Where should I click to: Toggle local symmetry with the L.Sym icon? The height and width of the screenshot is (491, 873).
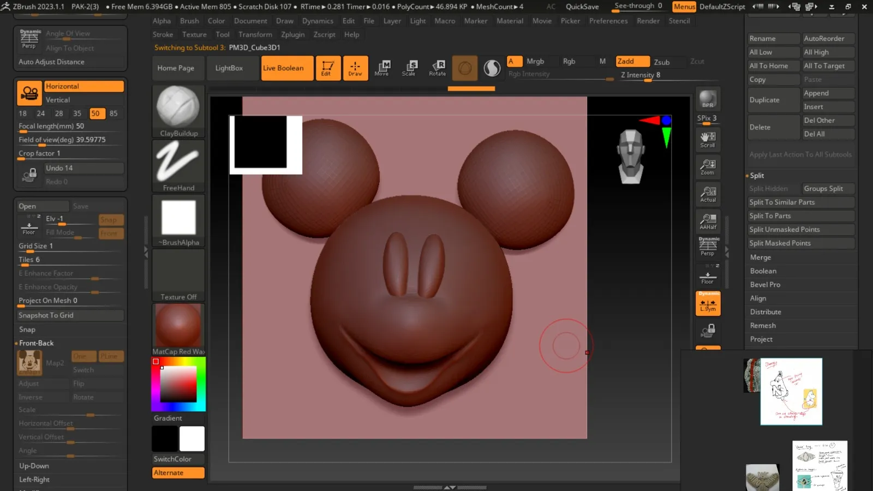708,304
